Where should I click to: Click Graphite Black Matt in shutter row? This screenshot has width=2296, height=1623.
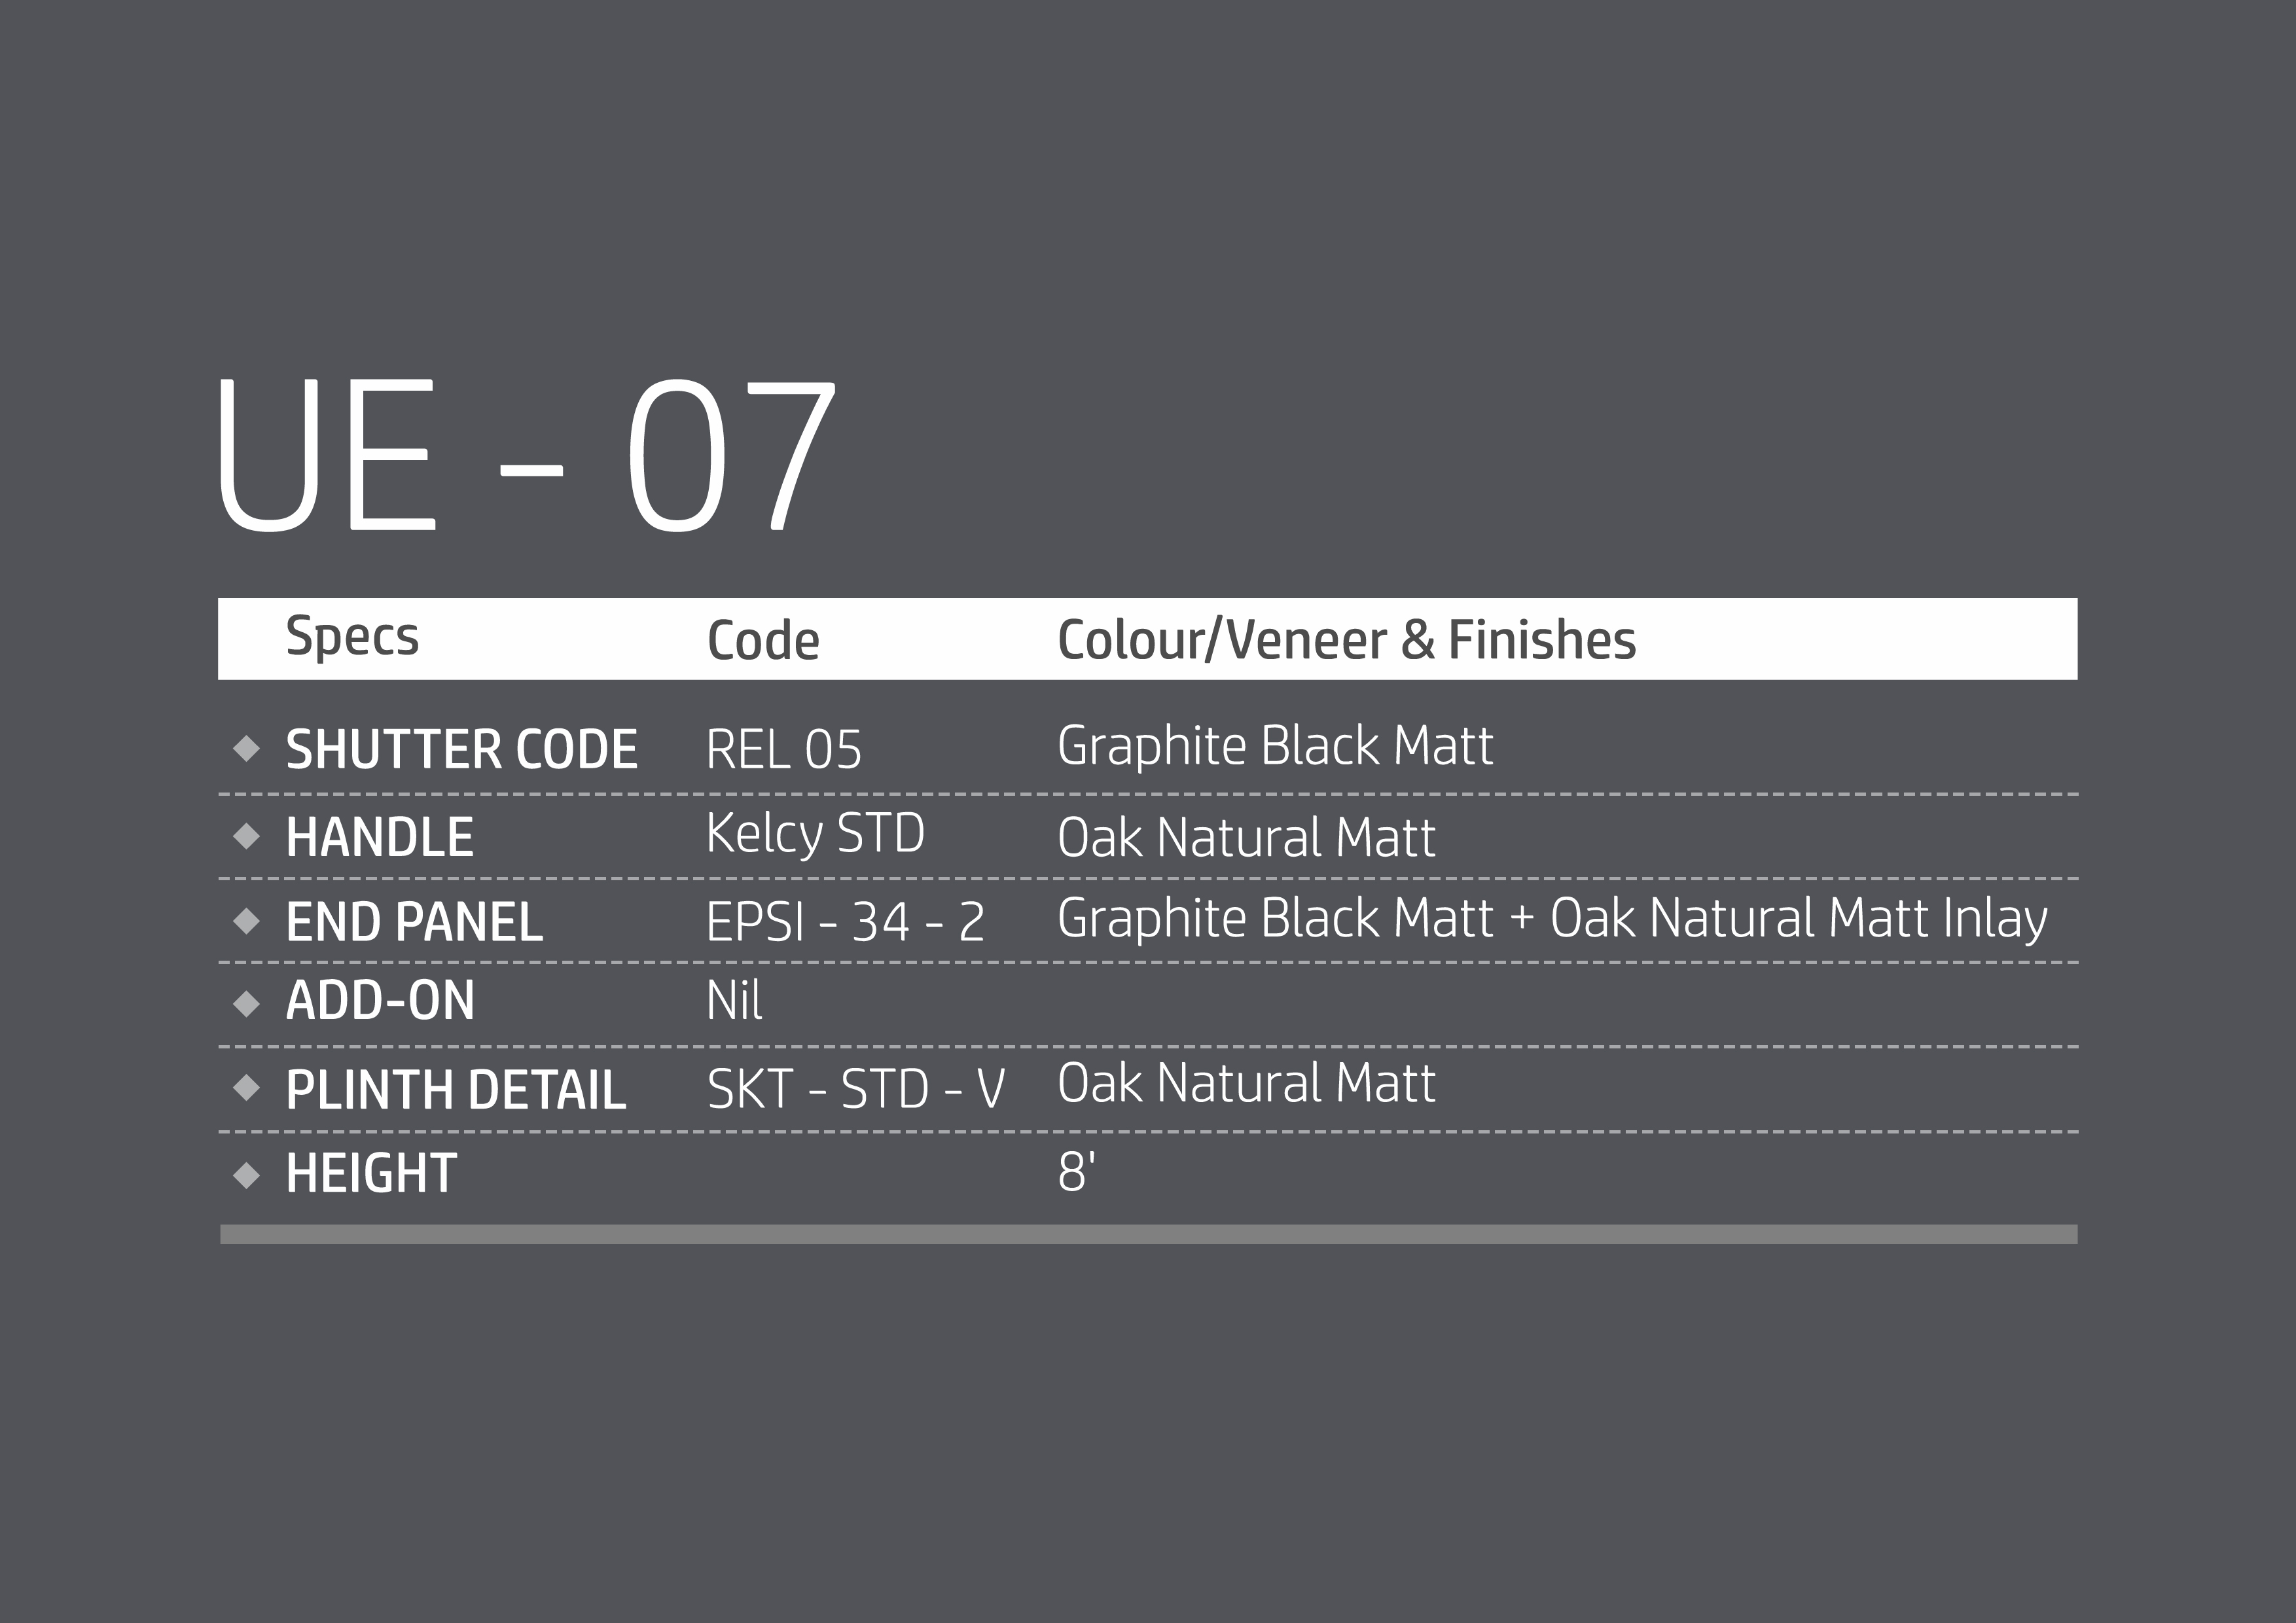click(1275, 746)
